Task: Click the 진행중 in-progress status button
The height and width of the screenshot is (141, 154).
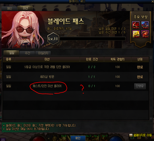Action: pyautogui.click(x=140, y=86)
